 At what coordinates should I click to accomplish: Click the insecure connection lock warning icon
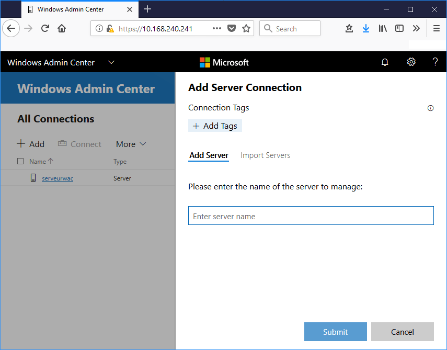click(x=110, y=28)
